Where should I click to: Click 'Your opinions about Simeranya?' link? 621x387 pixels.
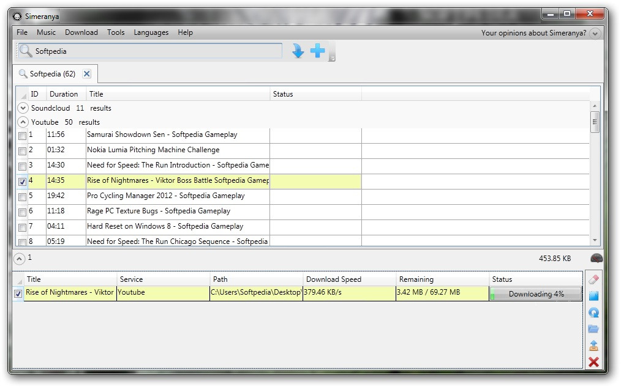(534, 33)
